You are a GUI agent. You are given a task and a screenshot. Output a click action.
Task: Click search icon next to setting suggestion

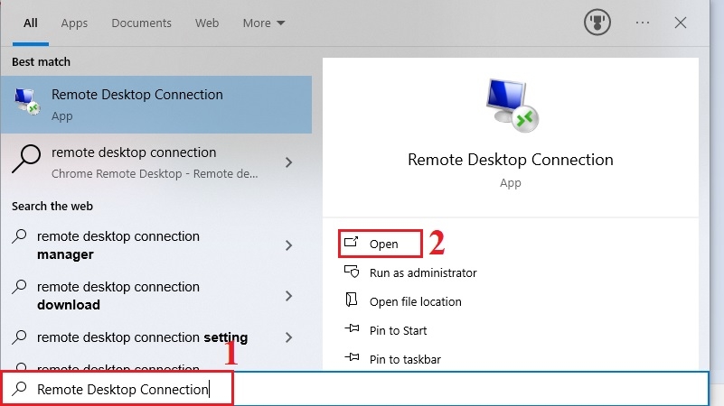(19, 337)
